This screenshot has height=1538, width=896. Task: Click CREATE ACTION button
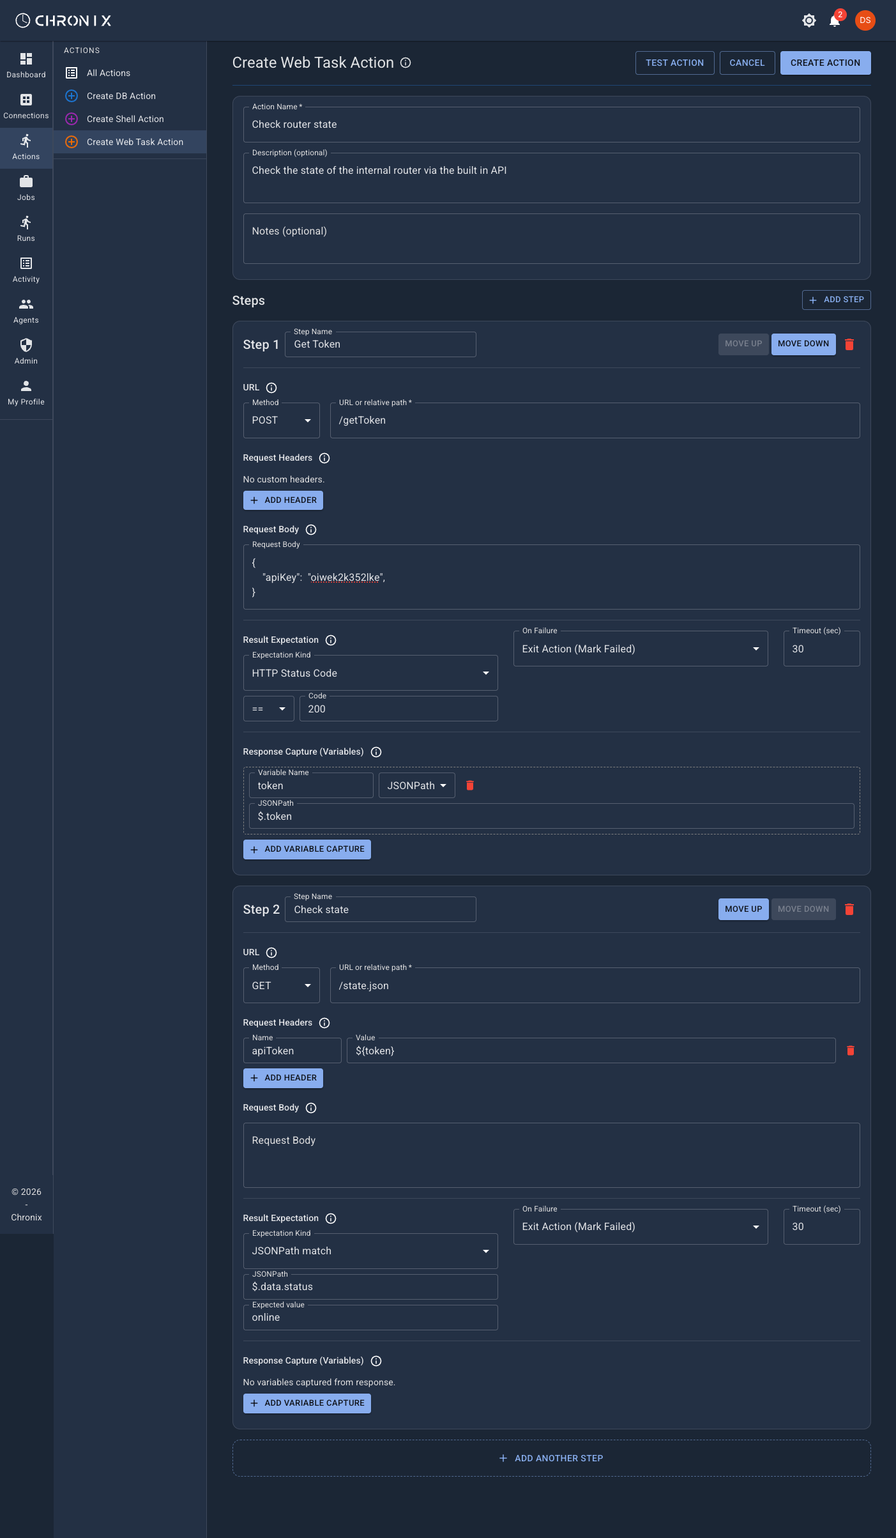(825, 63)
